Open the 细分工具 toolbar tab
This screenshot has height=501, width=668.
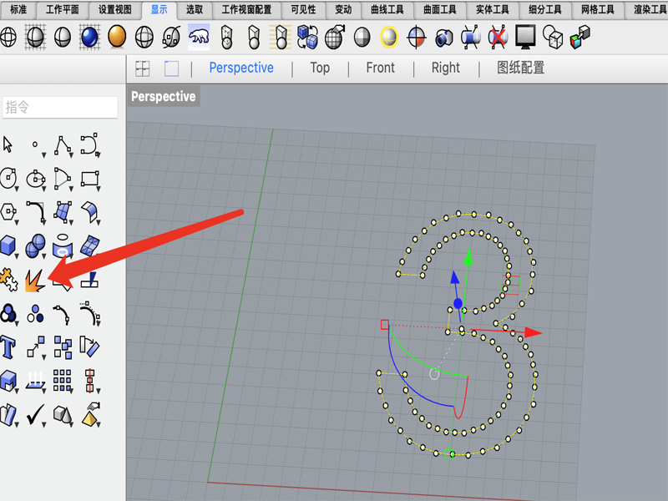[545, 9]
